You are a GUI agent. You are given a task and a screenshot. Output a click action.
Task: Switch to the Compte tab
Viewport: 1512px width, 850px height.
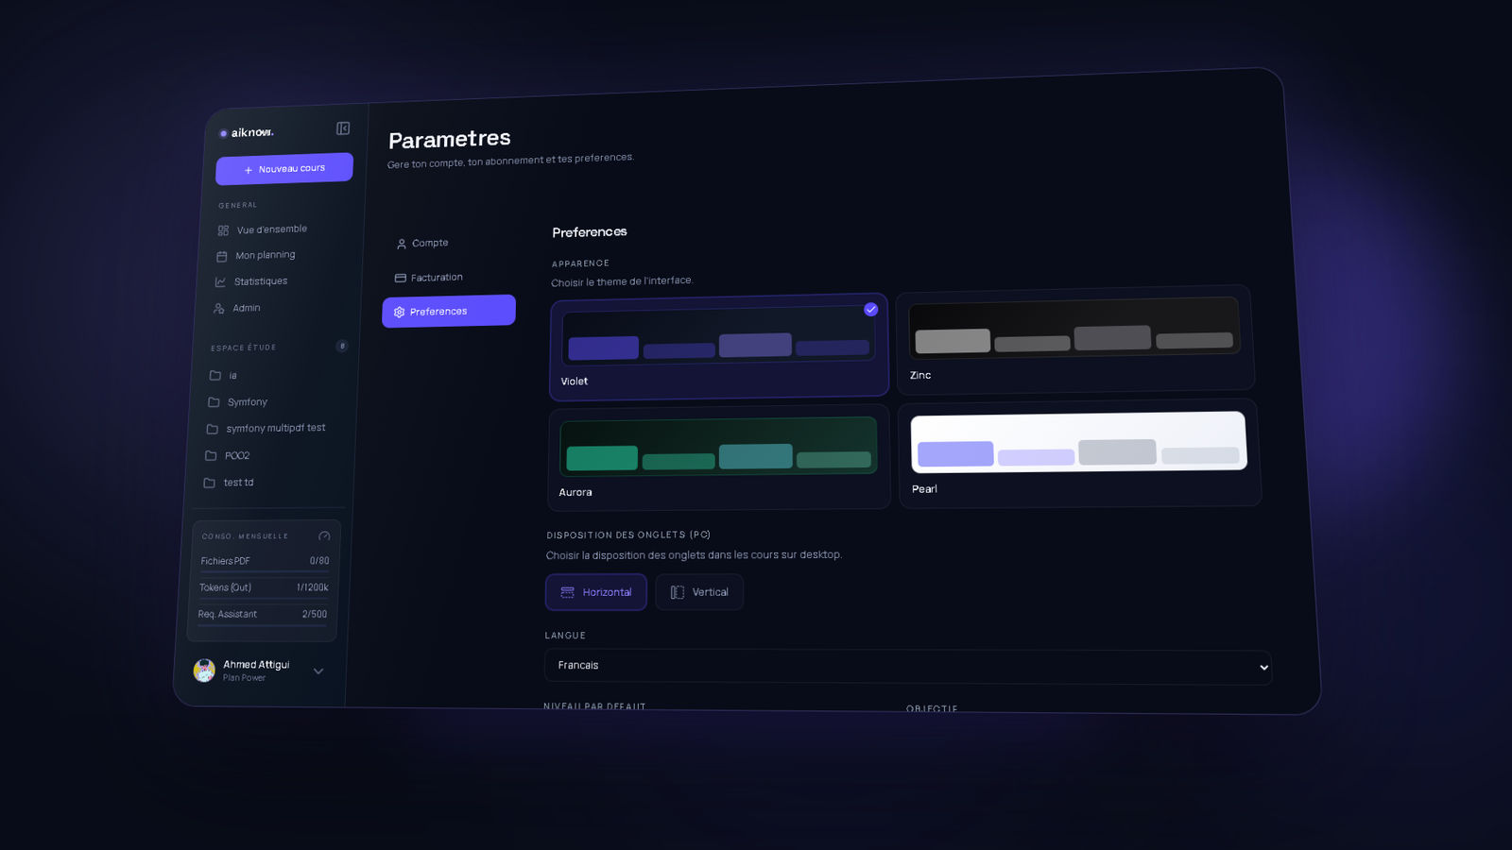tap(450, 243)
